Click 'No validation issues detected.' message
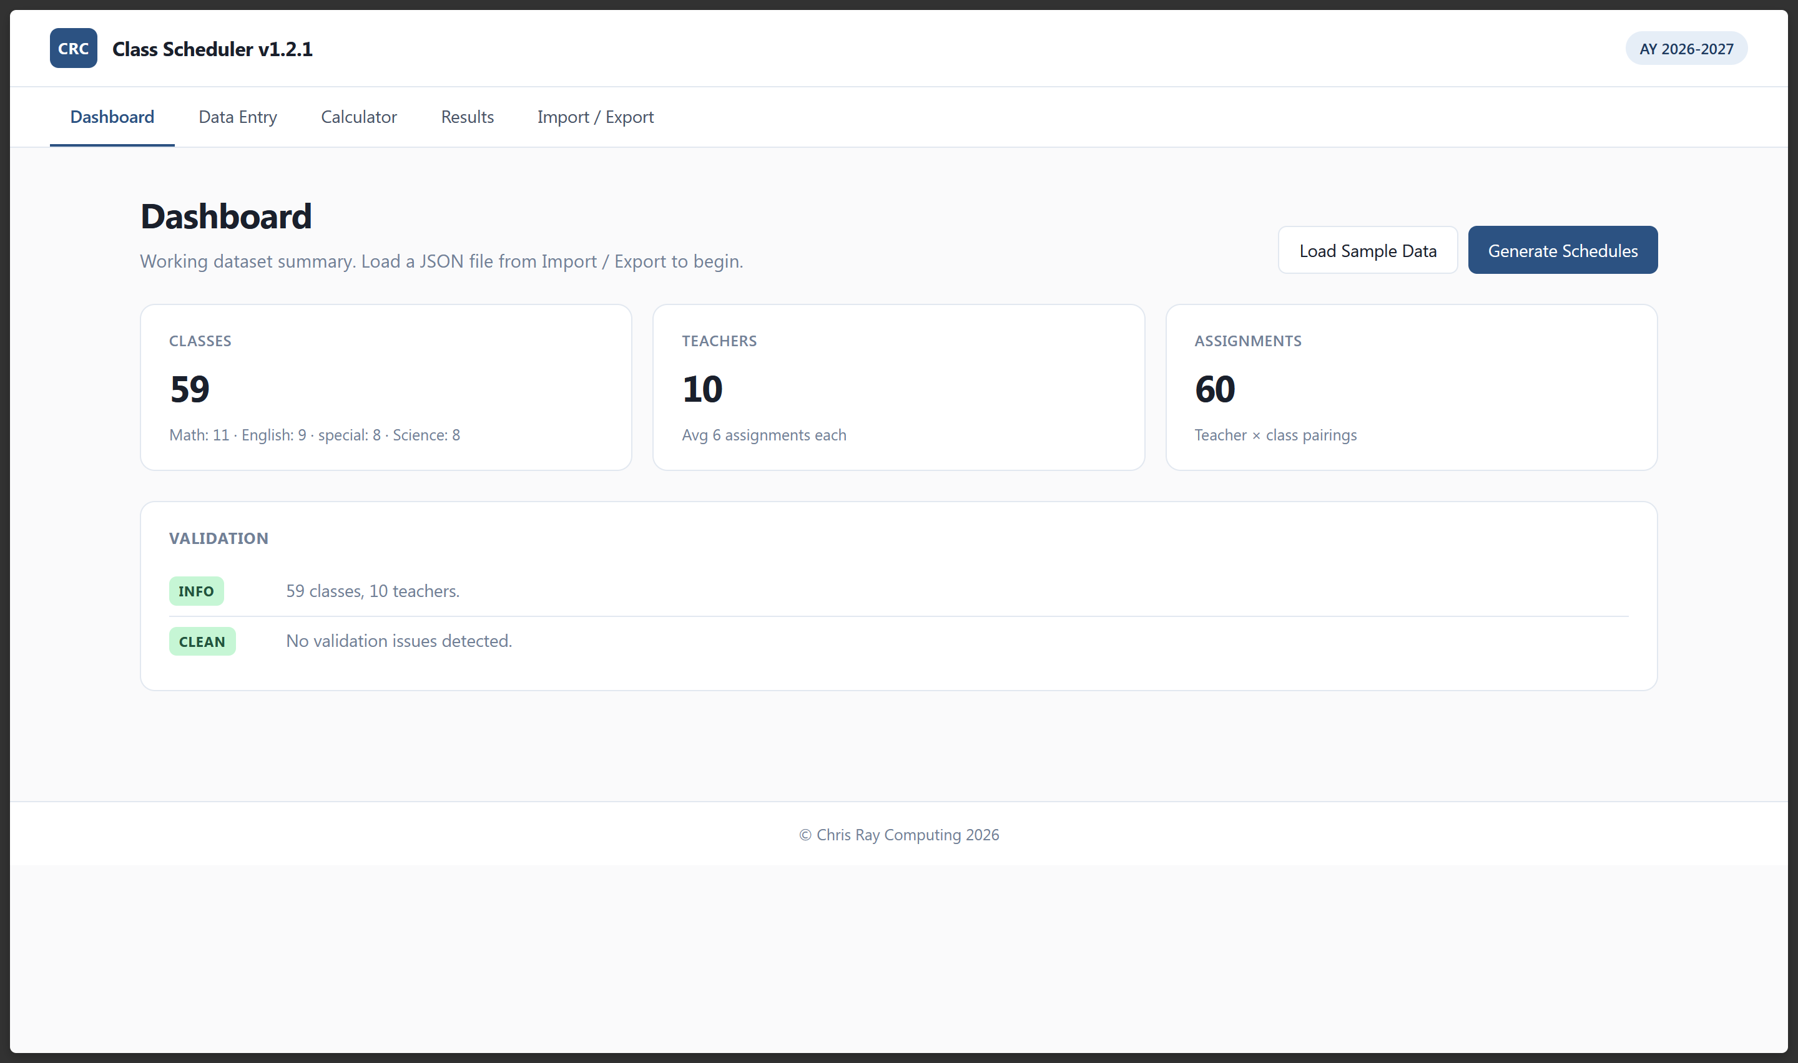Image resolution: width=1798 pixels, height=1063 pixels. point(399,641)
